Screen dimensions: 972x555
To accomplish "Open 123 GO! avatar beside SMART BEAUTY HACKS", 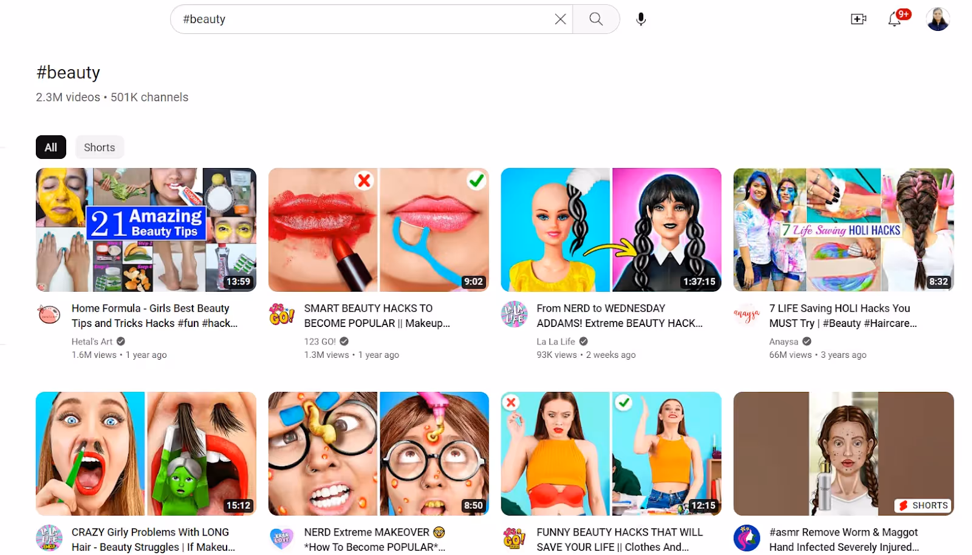I will tap(282, 314).
